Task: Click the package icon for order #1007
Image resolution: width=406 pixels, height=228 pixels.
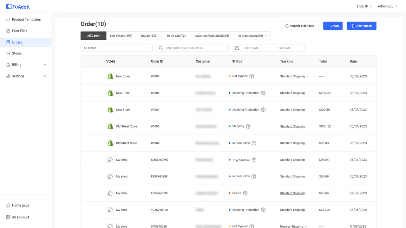Action: click(252, 76)
